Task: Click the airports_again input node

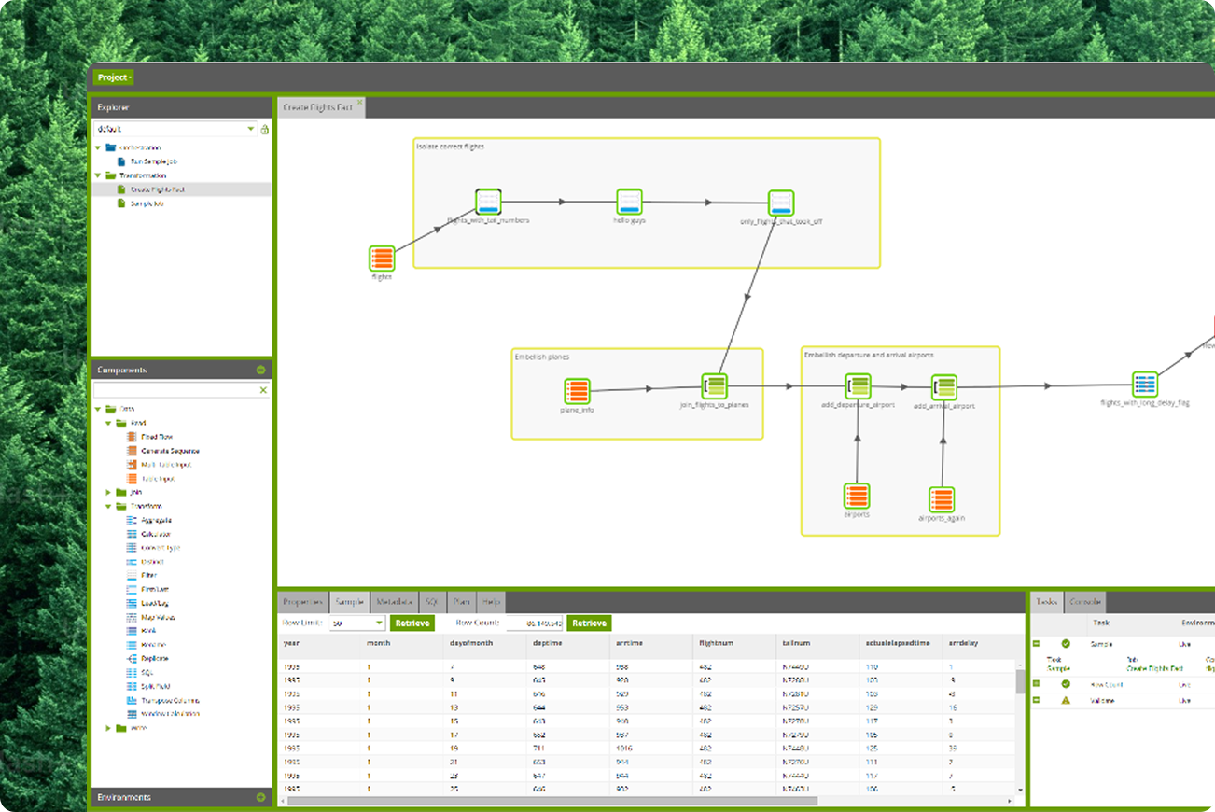Action: 942,500
